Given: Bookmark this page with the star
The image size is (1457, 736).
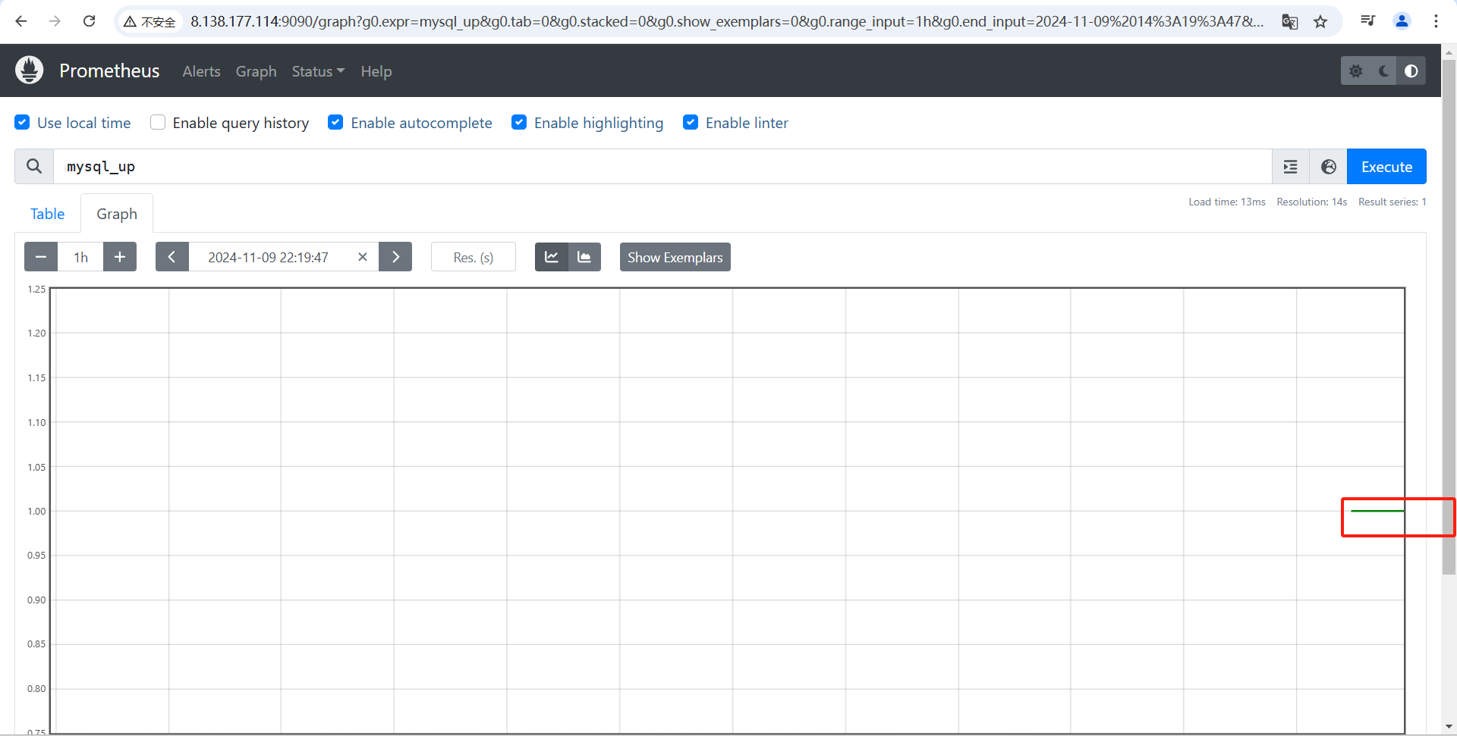Looking at the screenshot, I should (x=1321, y=22).
